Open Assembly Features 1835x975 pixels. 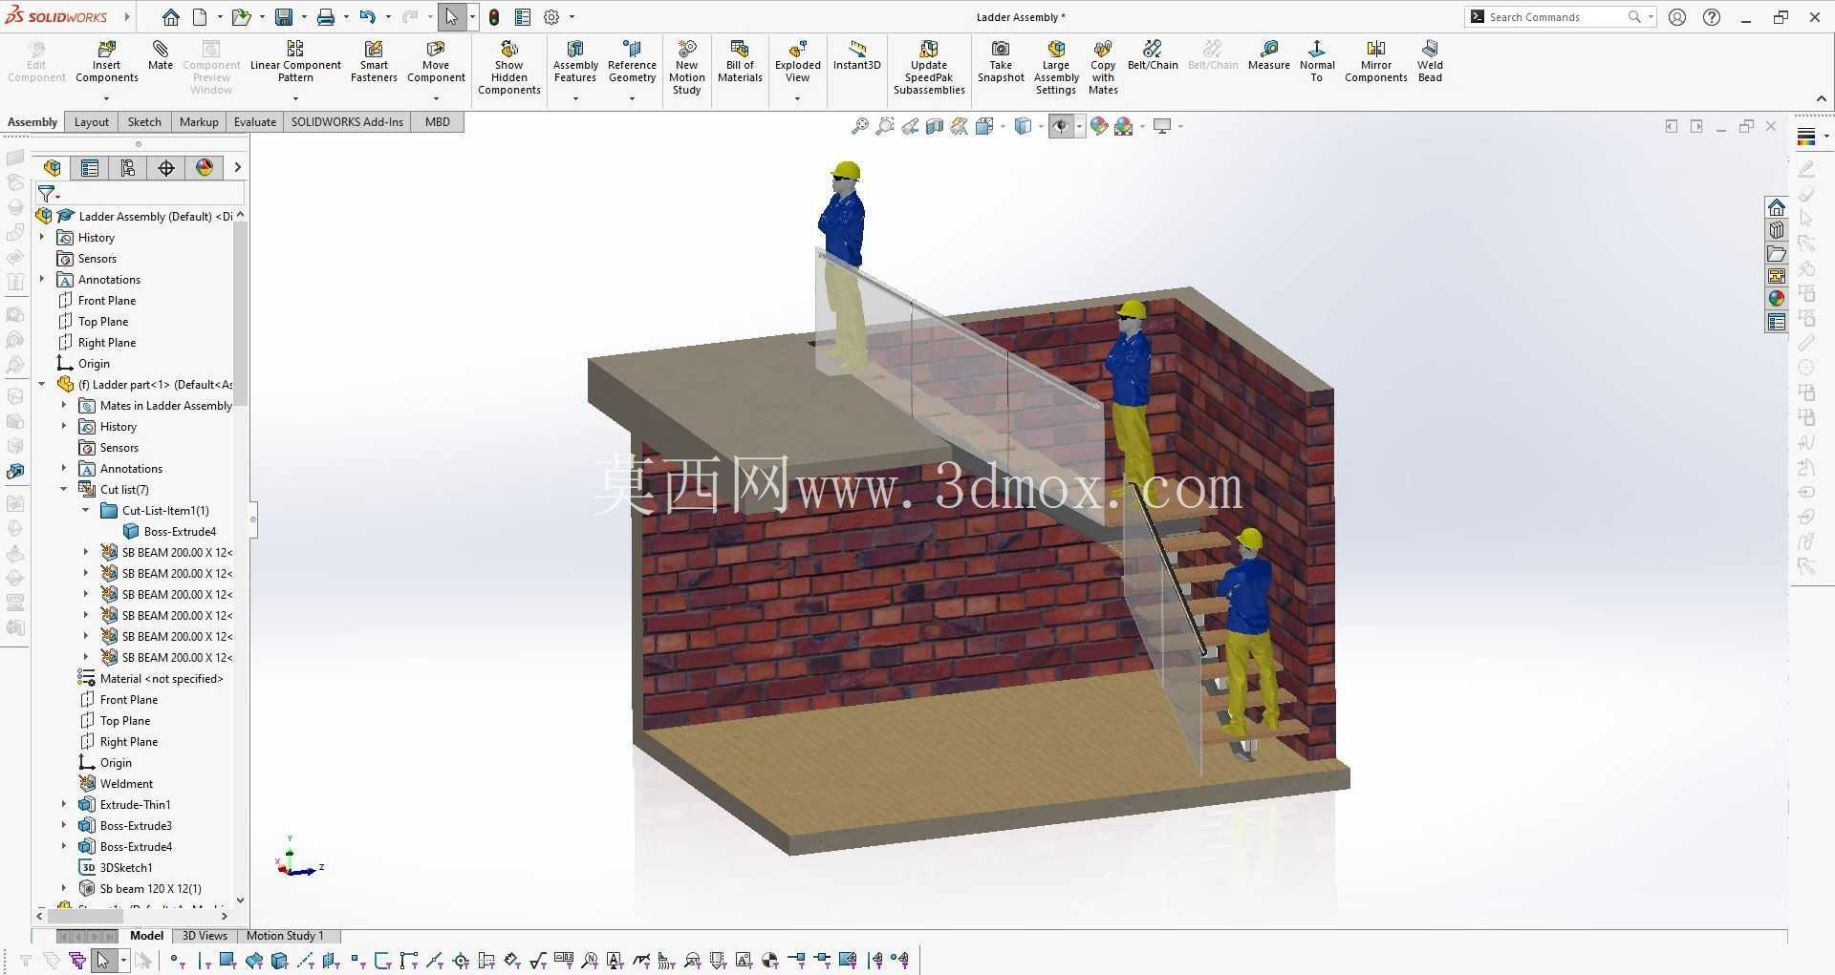pyautogui.click(x=575, y=61)
